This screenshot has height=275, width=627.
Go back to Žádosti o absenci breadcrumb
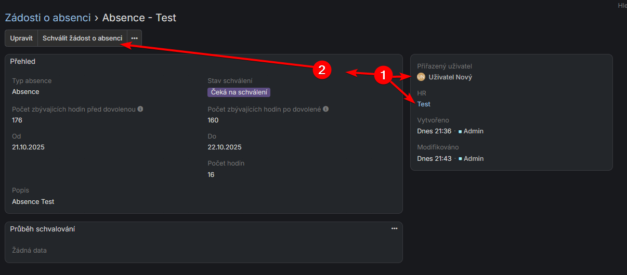point(48,18)
